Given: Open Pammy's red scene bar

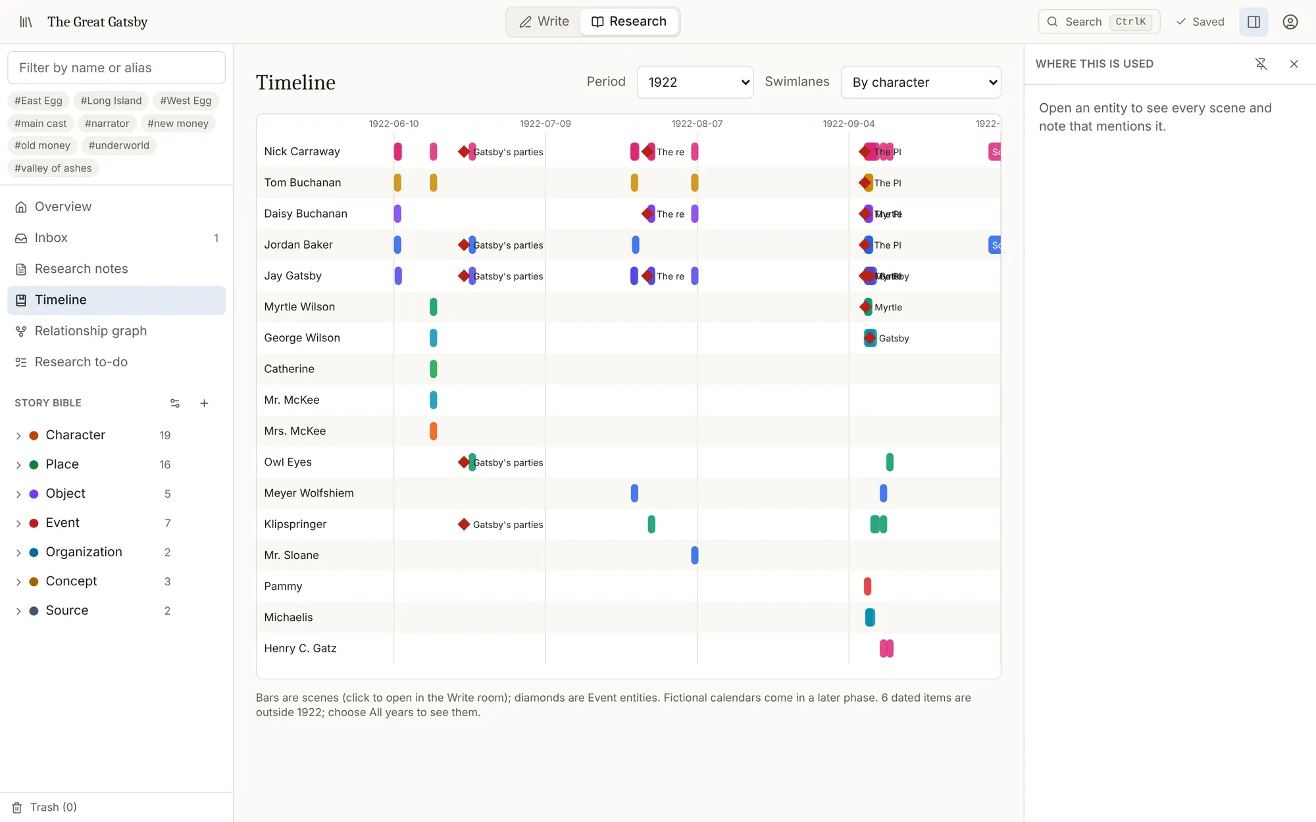Looking at the screenshot, I should pos(867,586).
